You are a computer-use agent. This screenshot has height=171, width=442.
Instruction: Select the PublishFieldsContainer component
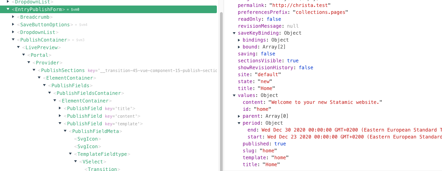(88, 93)
